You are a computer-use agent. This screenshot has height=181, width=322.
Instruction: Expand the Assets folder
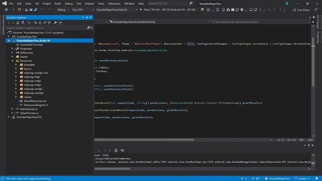12,57
